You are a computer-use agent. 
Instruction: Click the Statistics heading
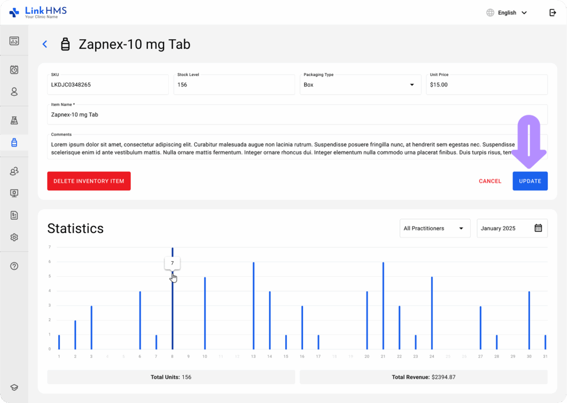click(x=75, y=229)
